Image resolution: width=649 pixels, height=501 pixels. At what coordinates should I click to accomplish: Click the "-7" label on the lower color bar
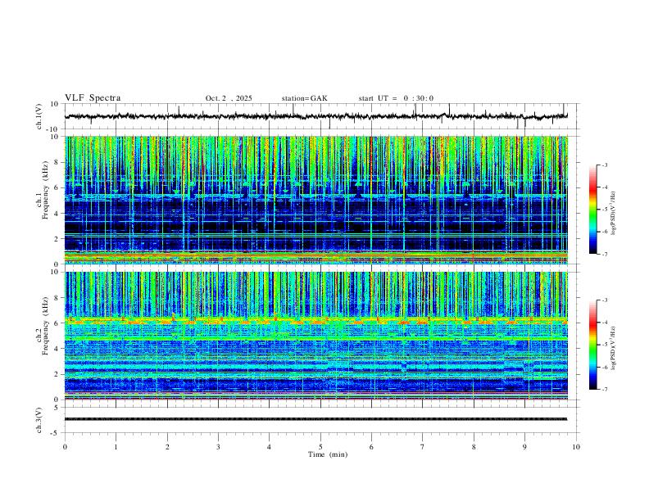604,389
